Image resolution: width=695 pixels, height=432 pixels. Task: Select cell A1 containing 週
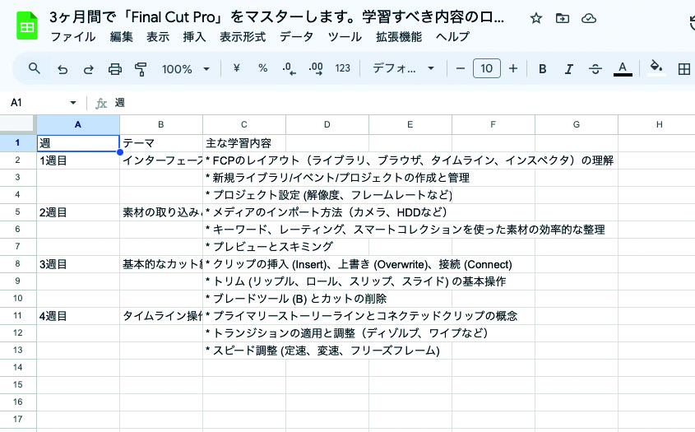[78, 143]
